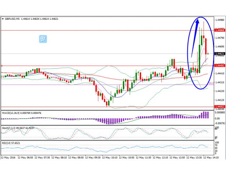This screenshot has width=226, height=176.
Task: Click the 50.0 Fibonacci level label
Action: click(211, 84)
